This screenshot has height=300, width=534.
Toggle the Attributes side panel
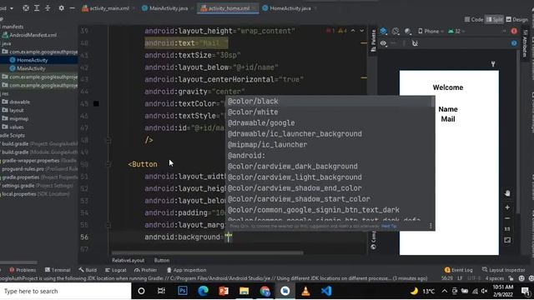tap(525, 43)
